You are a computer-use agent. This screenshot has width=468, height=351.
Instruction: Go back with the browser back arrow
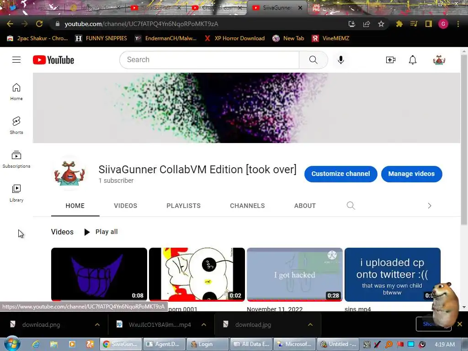click(10, 24)
